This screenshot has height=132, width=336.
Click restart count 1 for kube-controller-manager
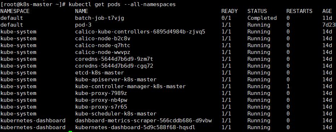[288, 86]
